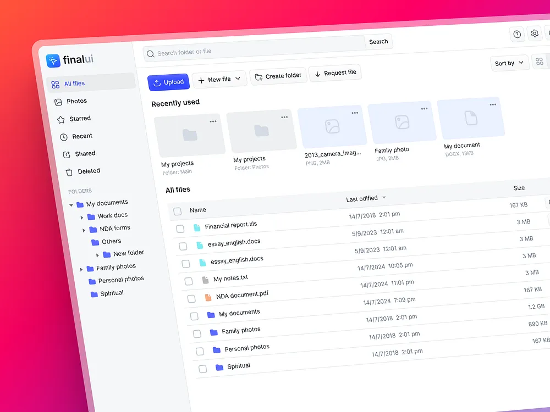Expand the Work docs folder arrow
This screenshot has width=550, height=412.
click(x=82, y=218)
